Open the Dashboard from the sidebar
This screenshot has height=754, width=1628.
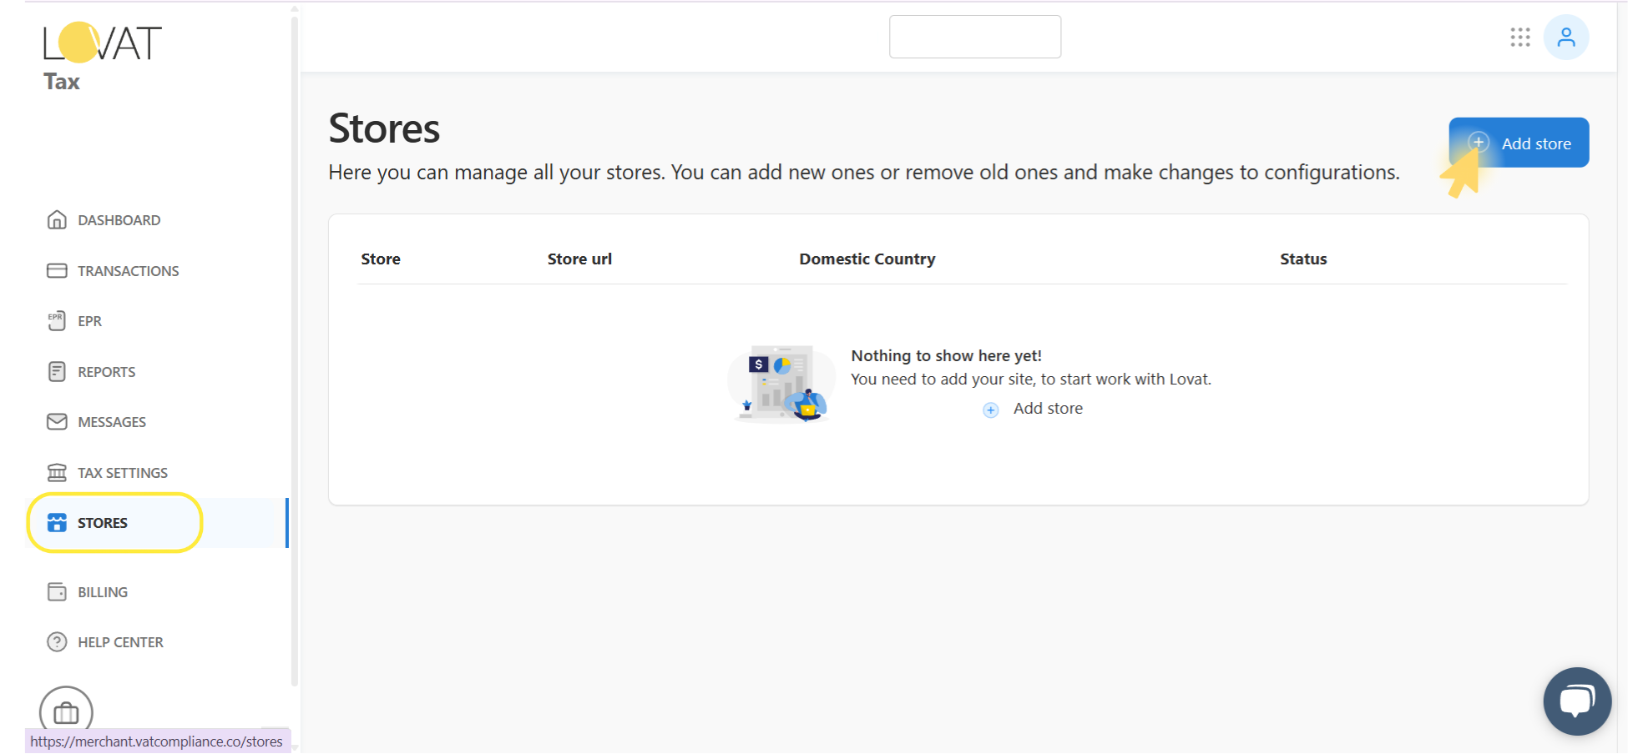point(119,219)
